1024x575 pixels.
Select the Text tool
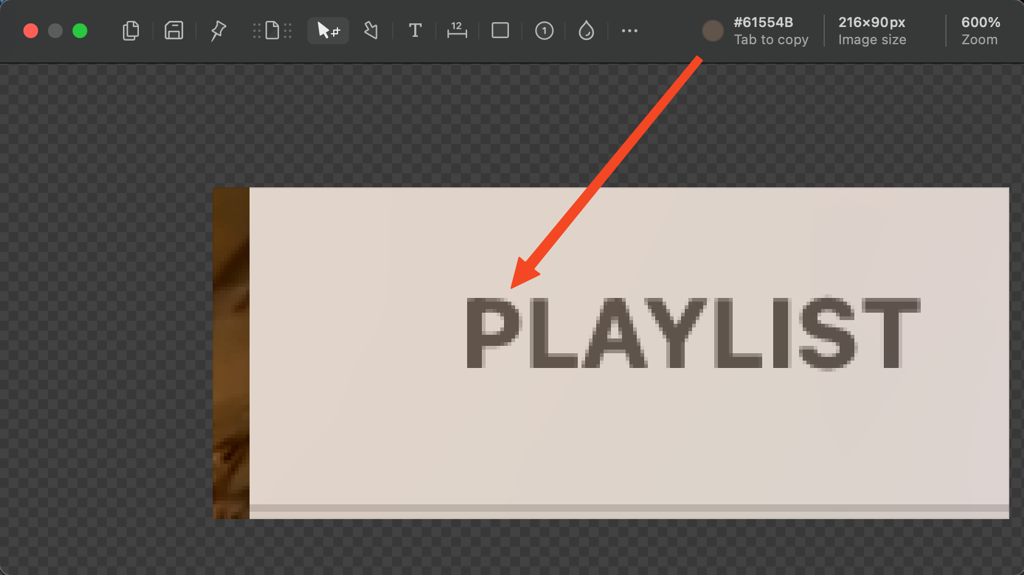pos(415,31)
